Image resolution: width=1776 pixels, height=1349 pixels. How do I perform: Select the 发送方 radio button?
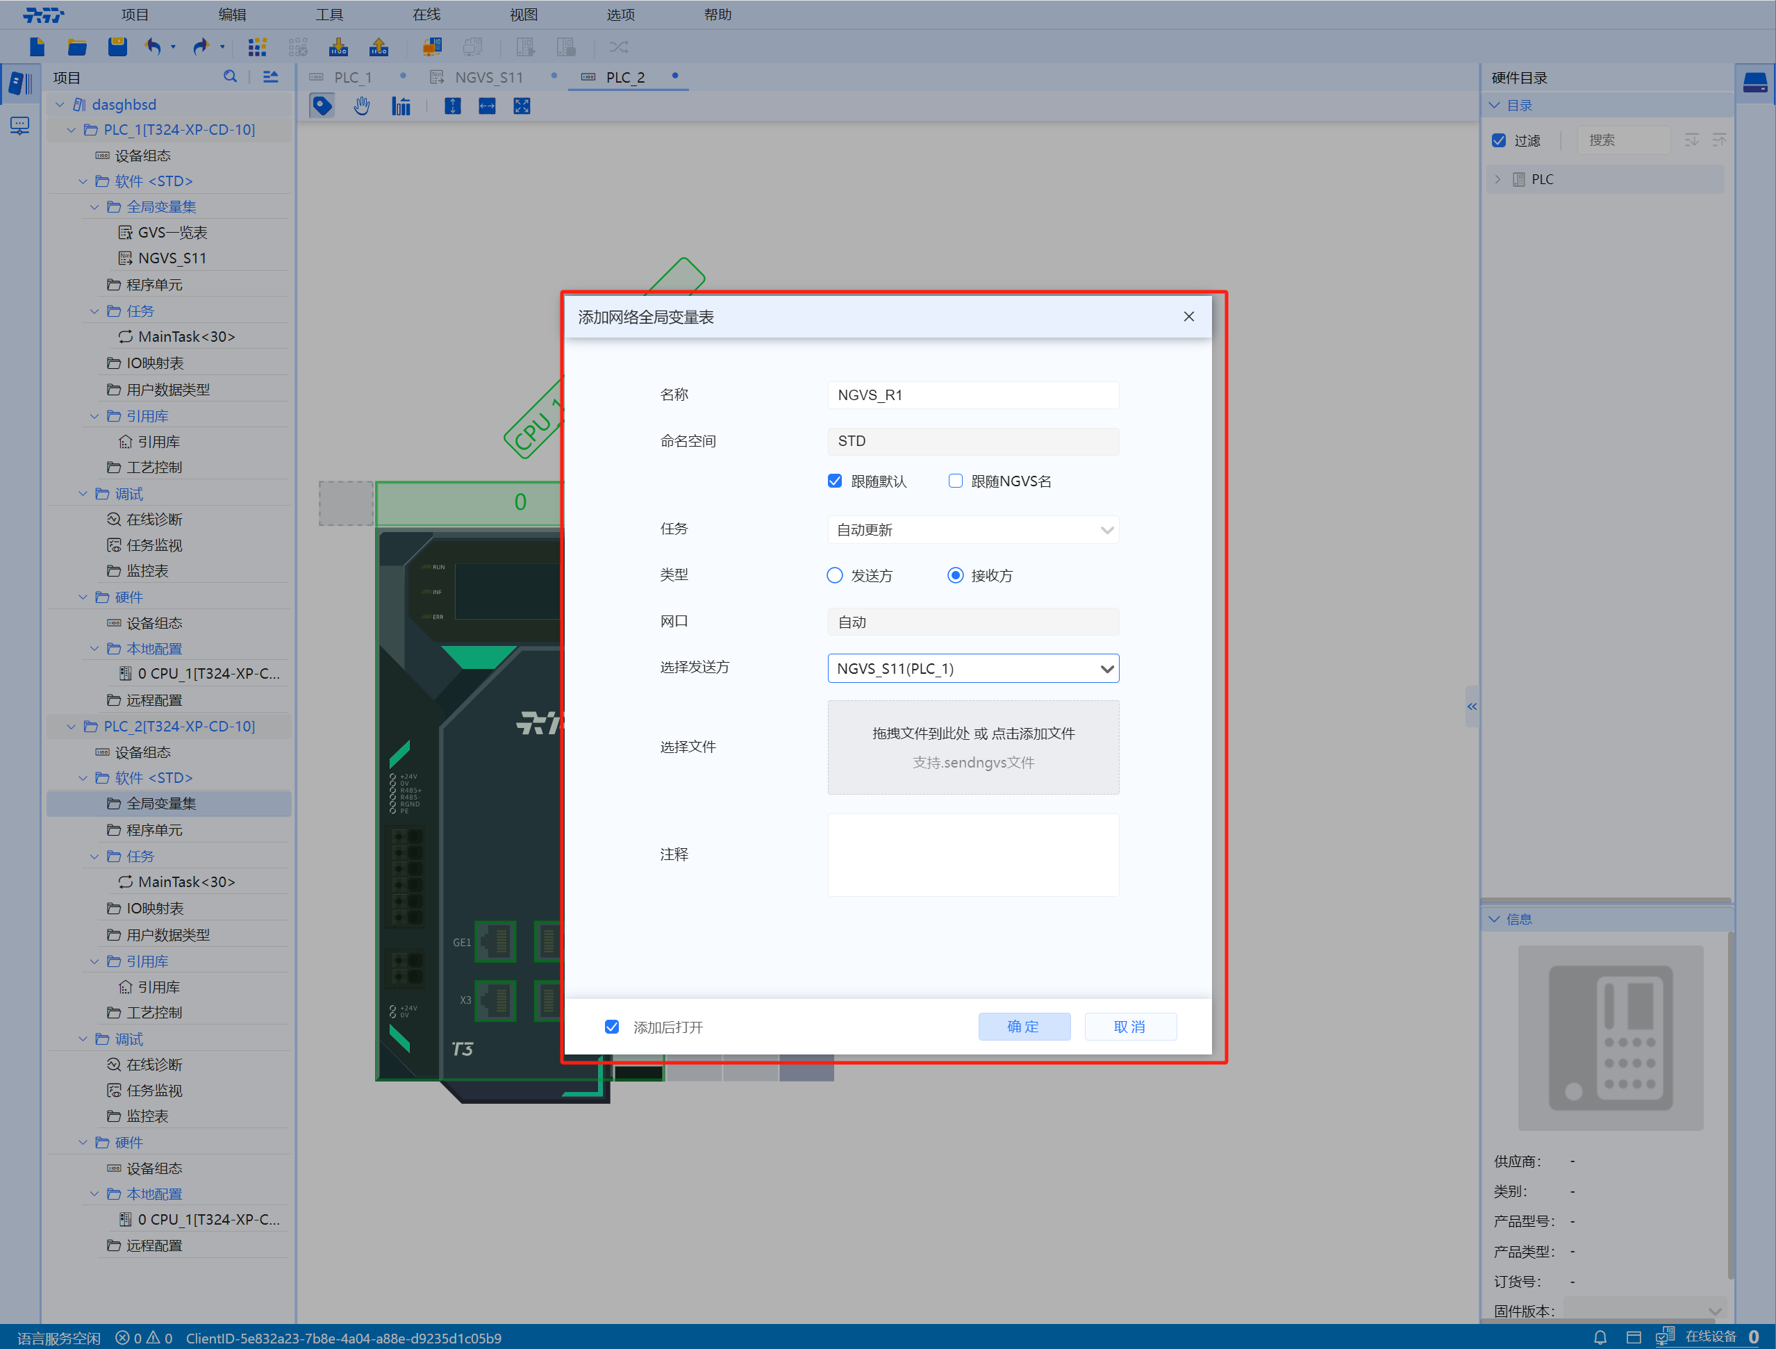[x=834, y=575]
